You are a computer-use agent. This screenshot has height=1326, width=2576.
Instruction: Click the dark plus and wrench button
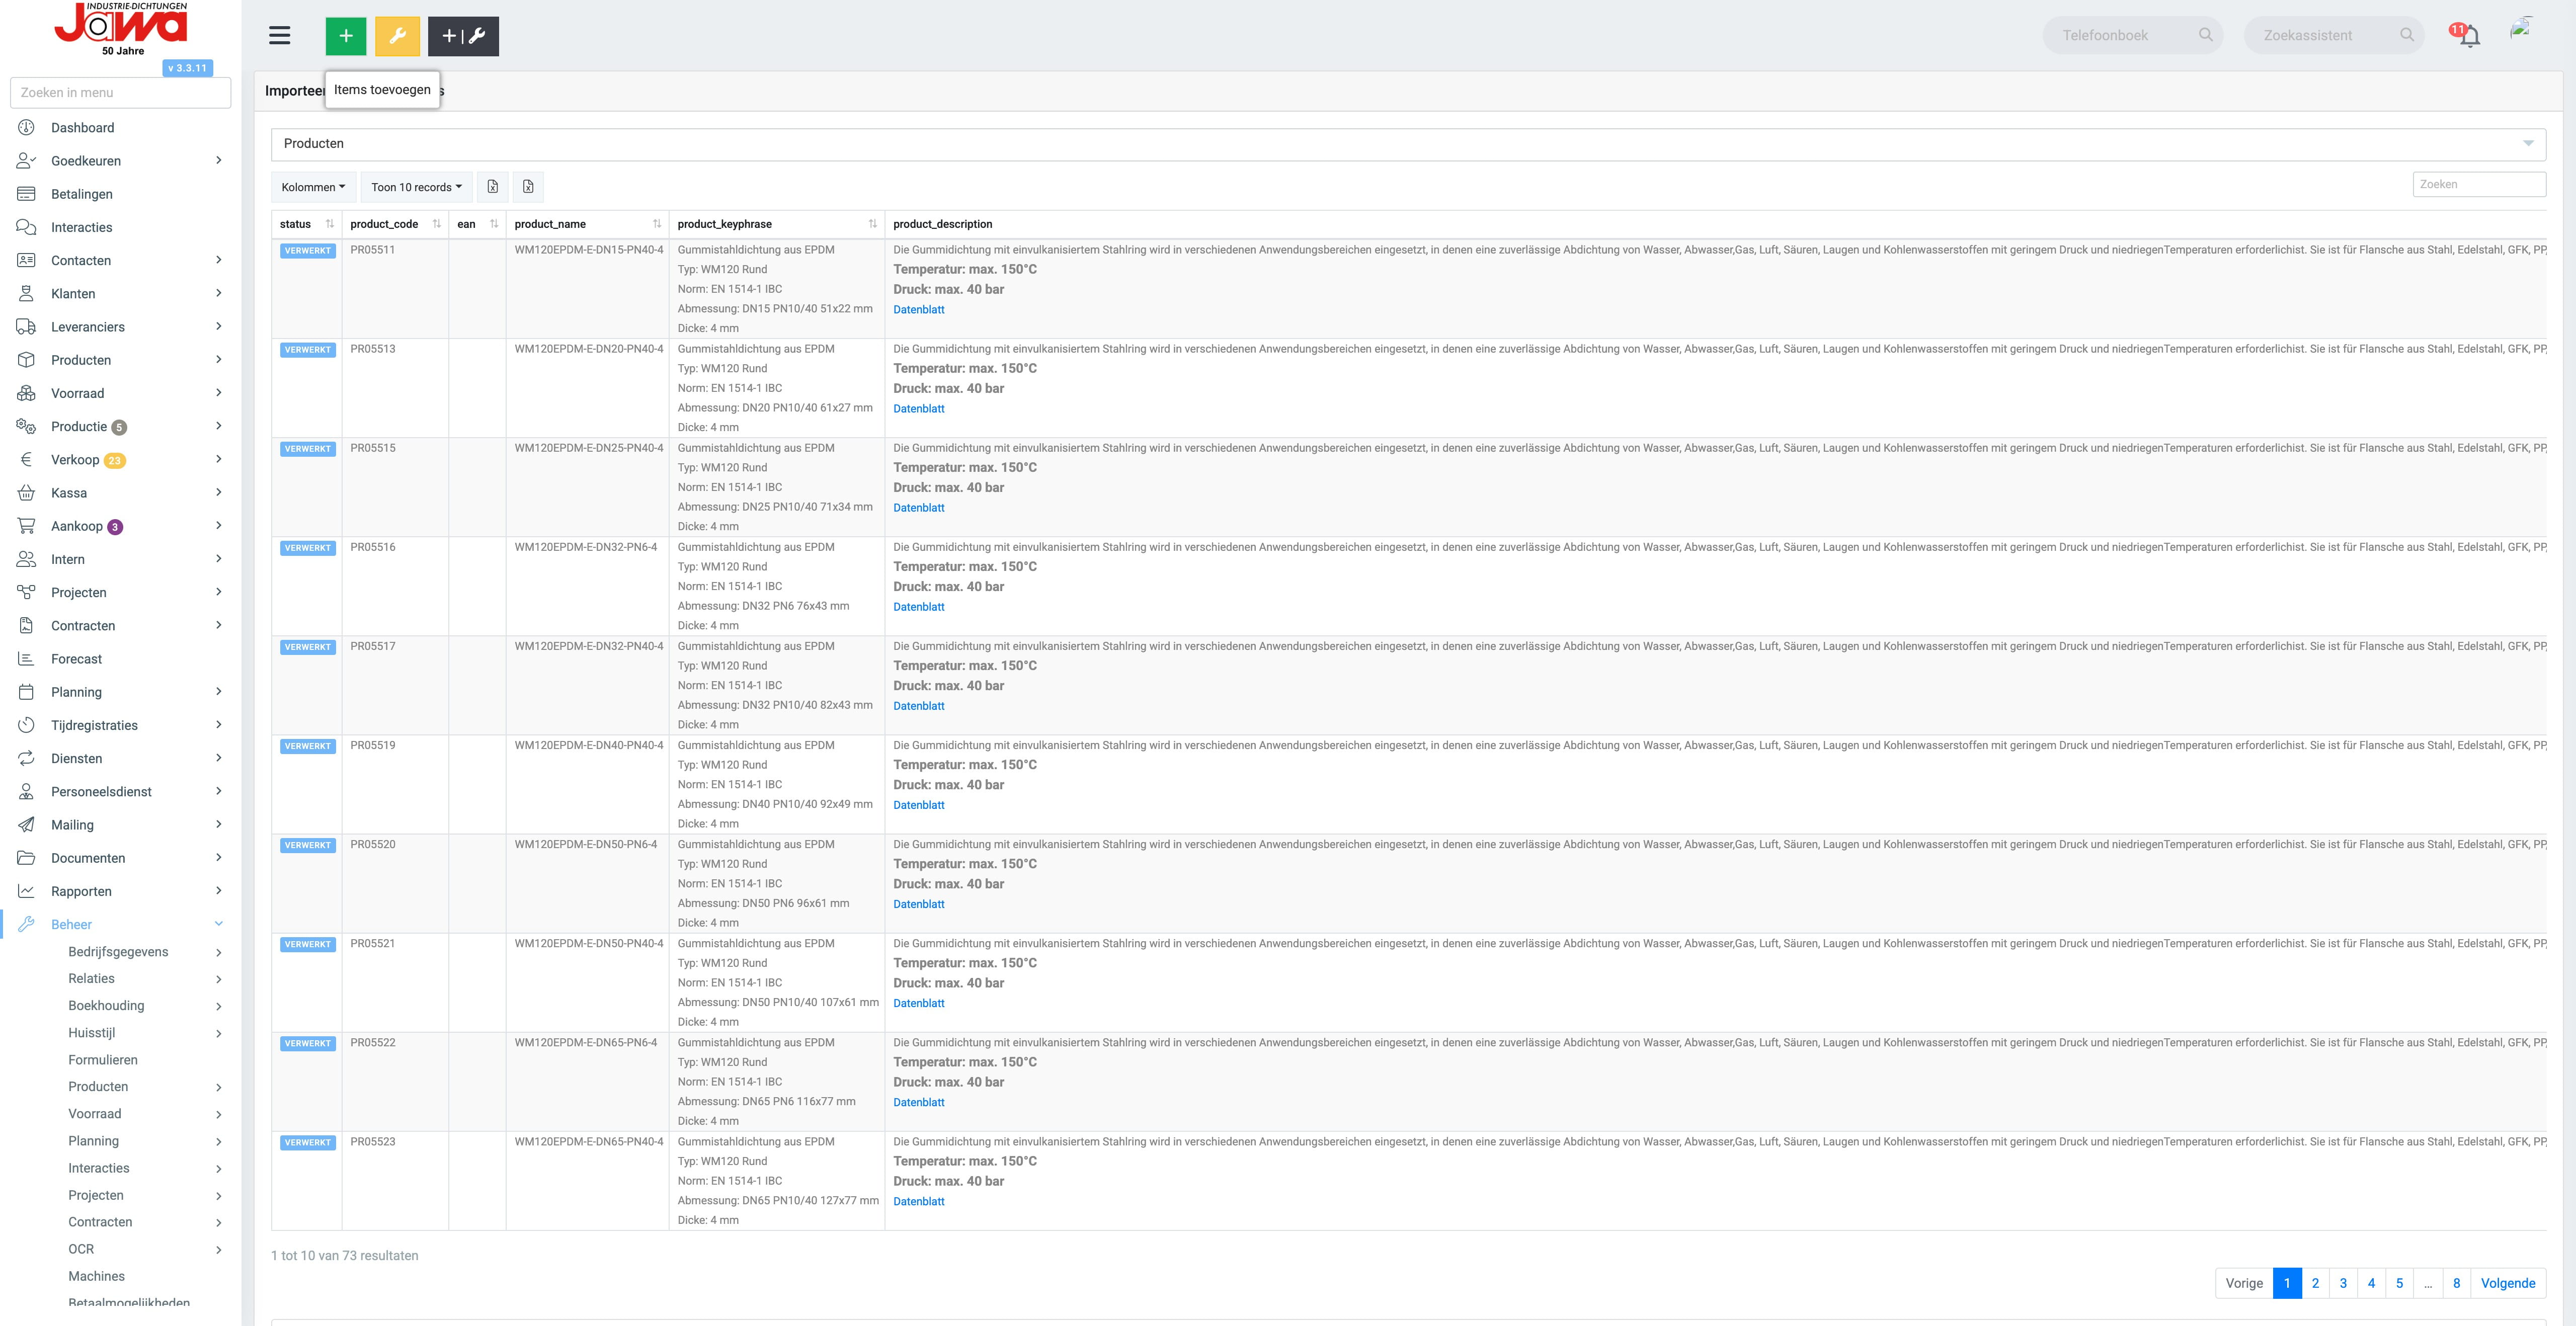[463, 36]
